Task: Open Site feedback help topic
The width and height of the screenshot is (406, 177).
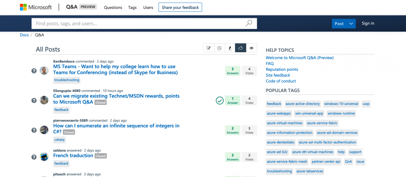Action: point(278,75)
